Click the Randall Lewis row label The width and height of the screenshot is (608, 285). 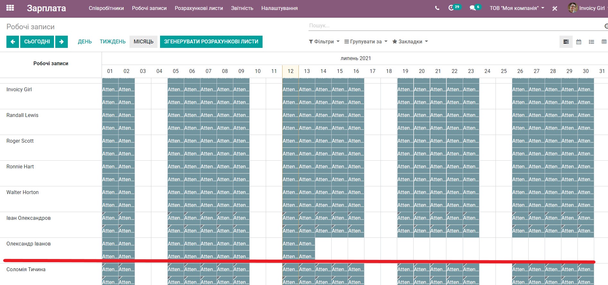coord(22,115)
